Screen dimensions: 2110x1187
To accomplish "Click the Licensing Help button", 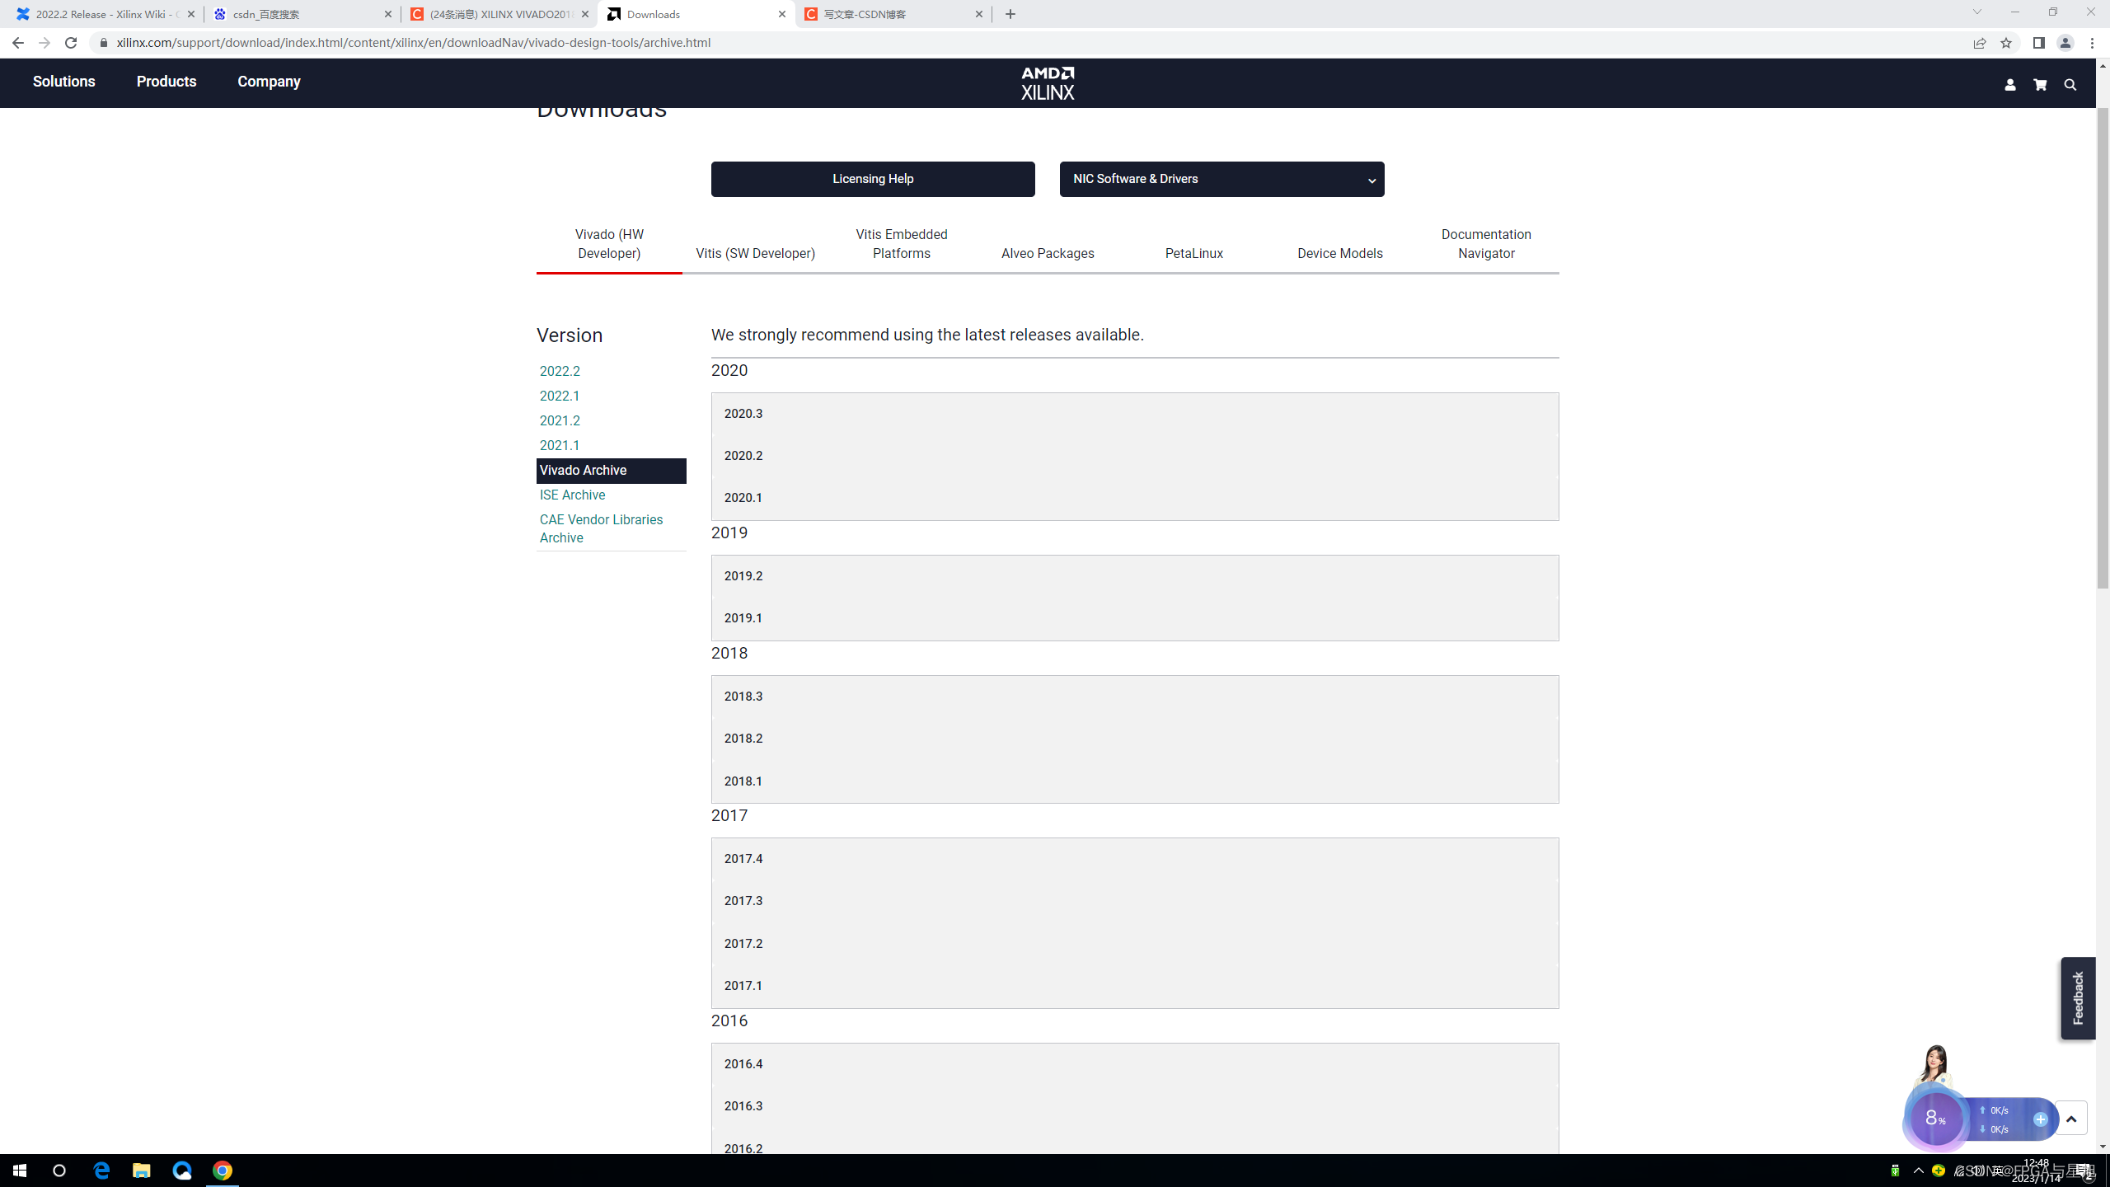I will (872, 179).
